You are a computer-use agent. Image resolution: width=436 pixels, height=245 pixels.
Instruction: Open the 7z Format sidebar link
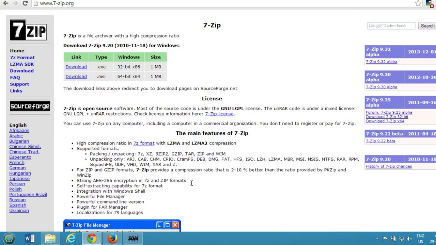pos(22,58)
